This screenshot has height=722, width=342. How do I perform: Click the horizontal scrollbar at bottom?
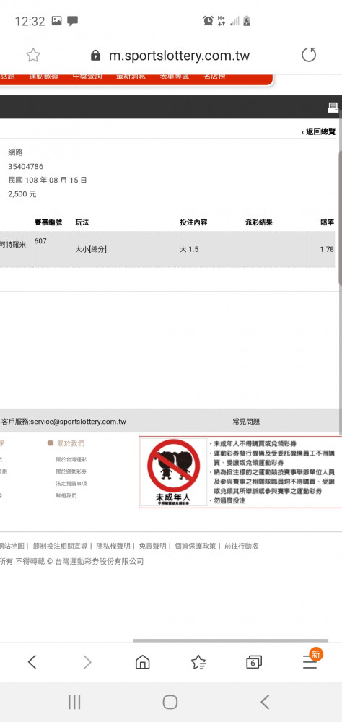(231, 640)
